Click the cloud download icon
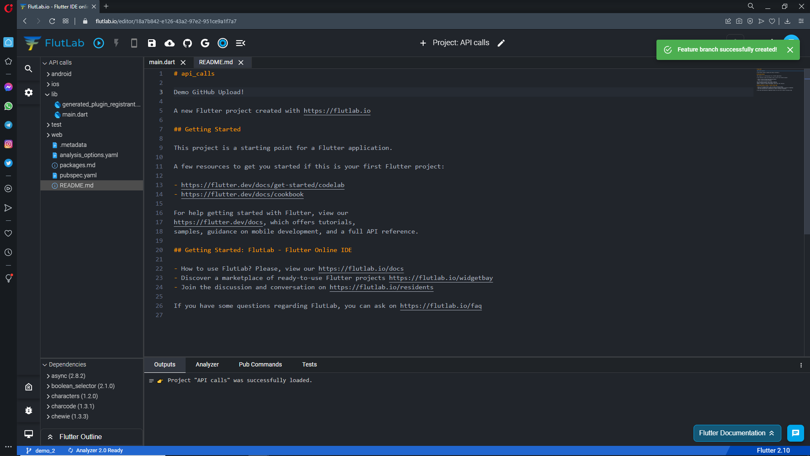The image size is (810, 456). pos(170,43)
